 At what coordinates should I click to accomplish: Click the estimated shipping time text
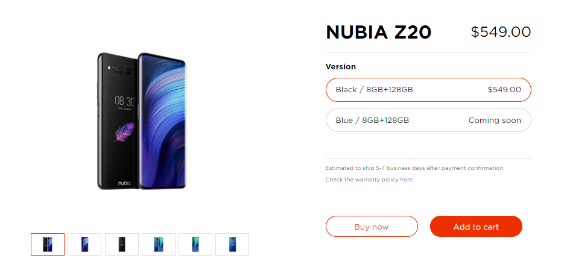click(415, 168)
